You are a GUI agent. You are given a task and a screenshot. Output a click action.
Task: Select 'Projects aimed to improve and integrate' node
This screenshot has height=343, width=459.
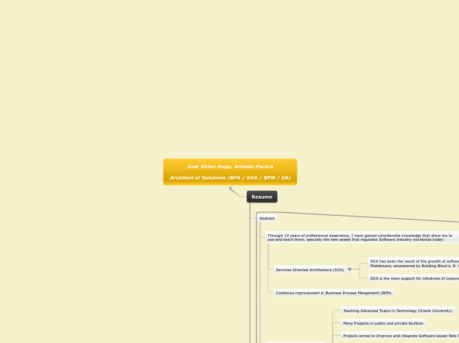(x=400, y=336)
